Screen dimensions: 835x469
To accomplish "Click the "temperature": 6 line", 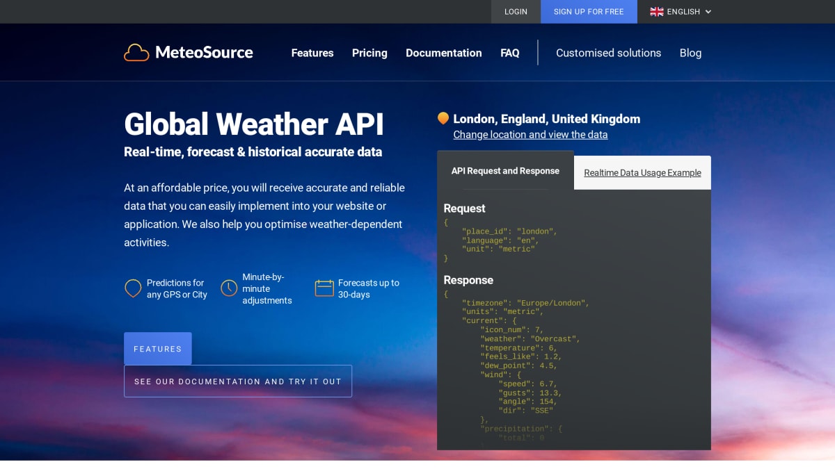I will click(518, 348).
